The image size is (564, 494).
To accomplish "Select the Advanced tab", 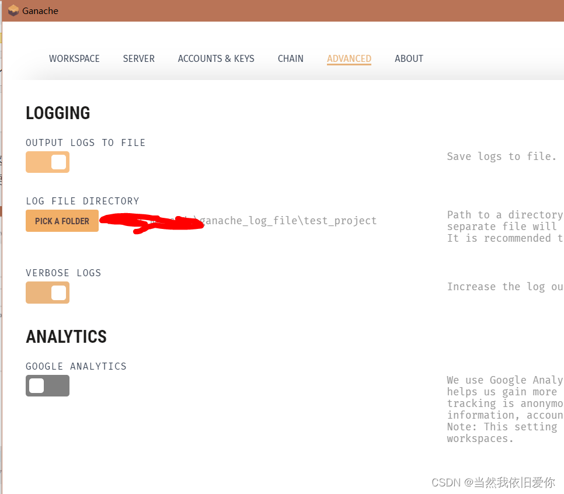I will (x=349, y=58).
